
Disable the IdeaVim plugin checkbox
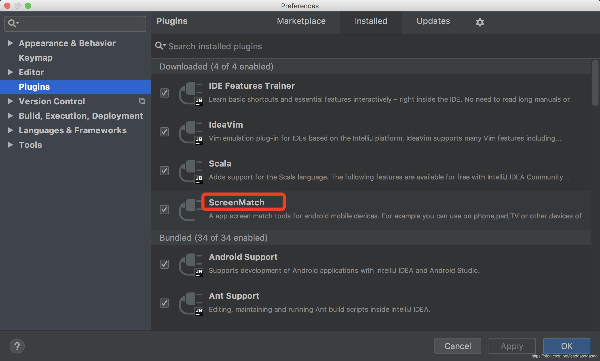pyautogui.click(x=164, y=132)
